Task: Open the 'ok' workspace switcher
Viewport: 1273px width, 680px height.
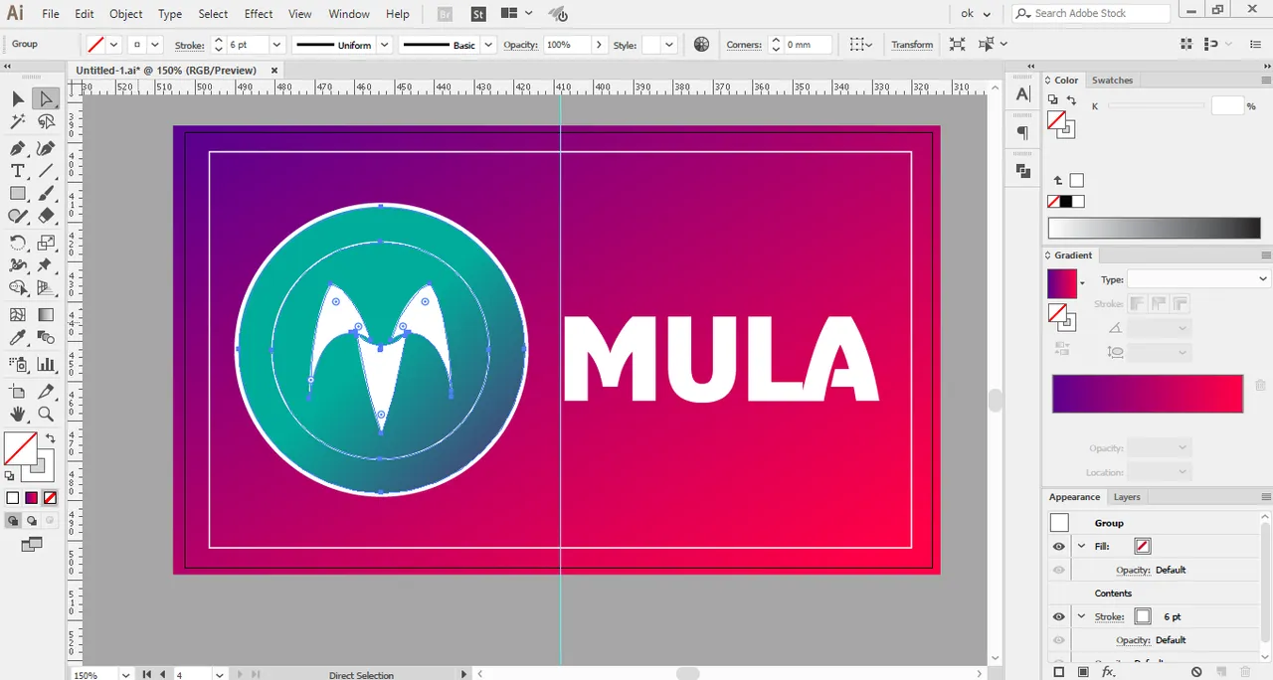Action: tap(977, 14)
